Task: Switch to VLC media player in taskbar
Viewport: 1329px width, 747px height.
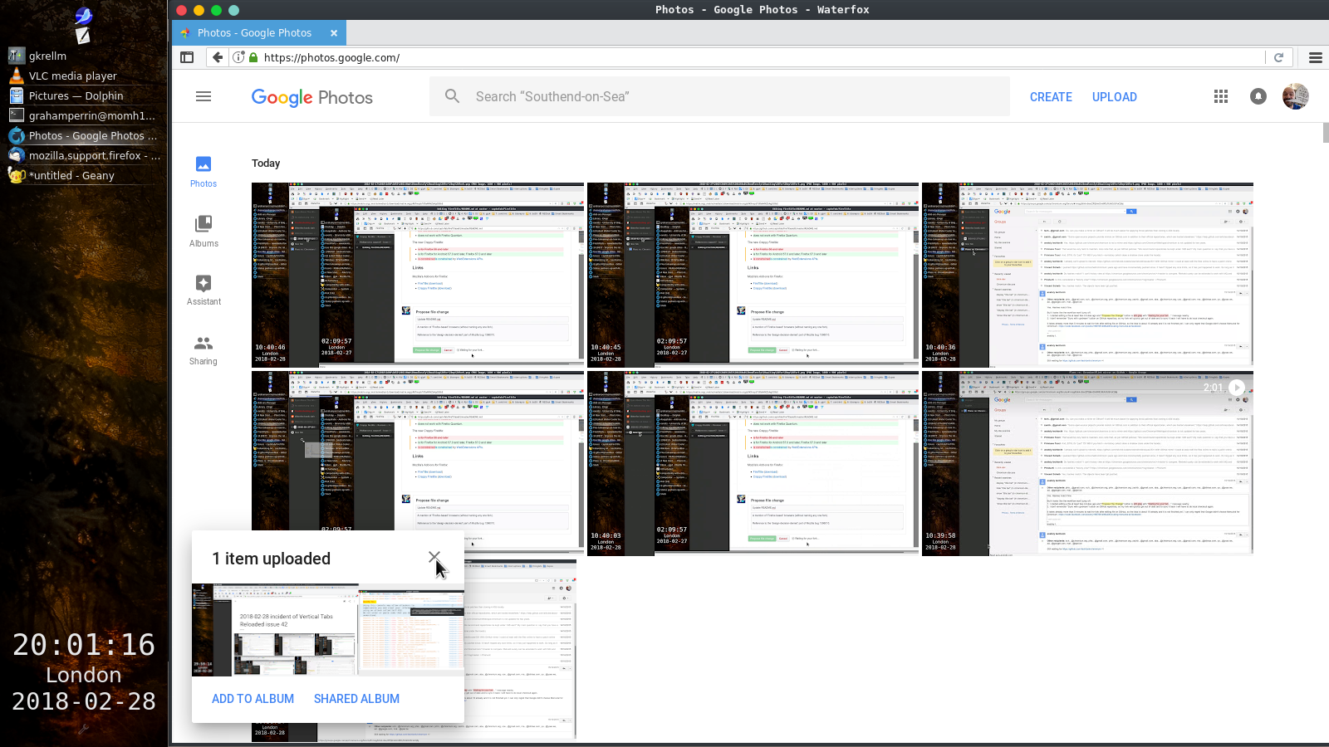Action: [73, 76]
